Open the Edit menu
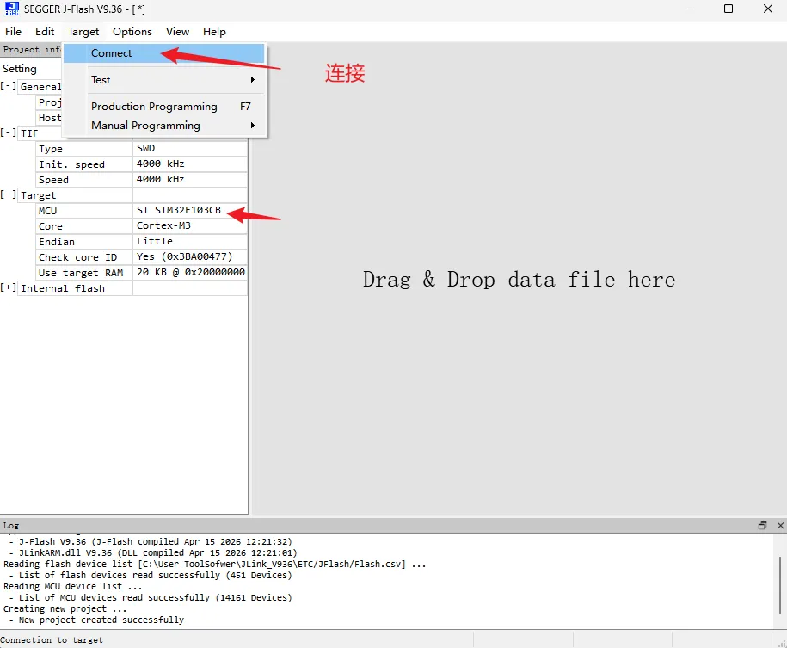The height and width of the screenshot is (648, 787). click(x=45, y=32)
